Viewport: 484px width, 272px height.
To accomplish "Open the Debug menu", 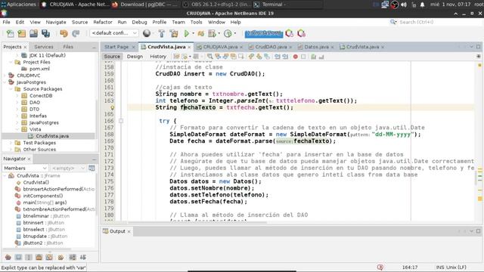I will point(139,22).
